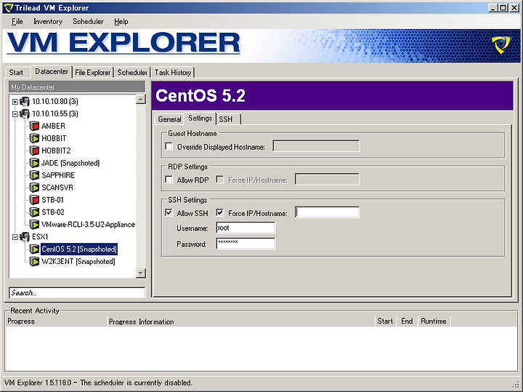Image resolution: width=523 pixels, height=392 pixels.
Task: Select the STB-02 virtual machine
Action: [x=53, y=212]
